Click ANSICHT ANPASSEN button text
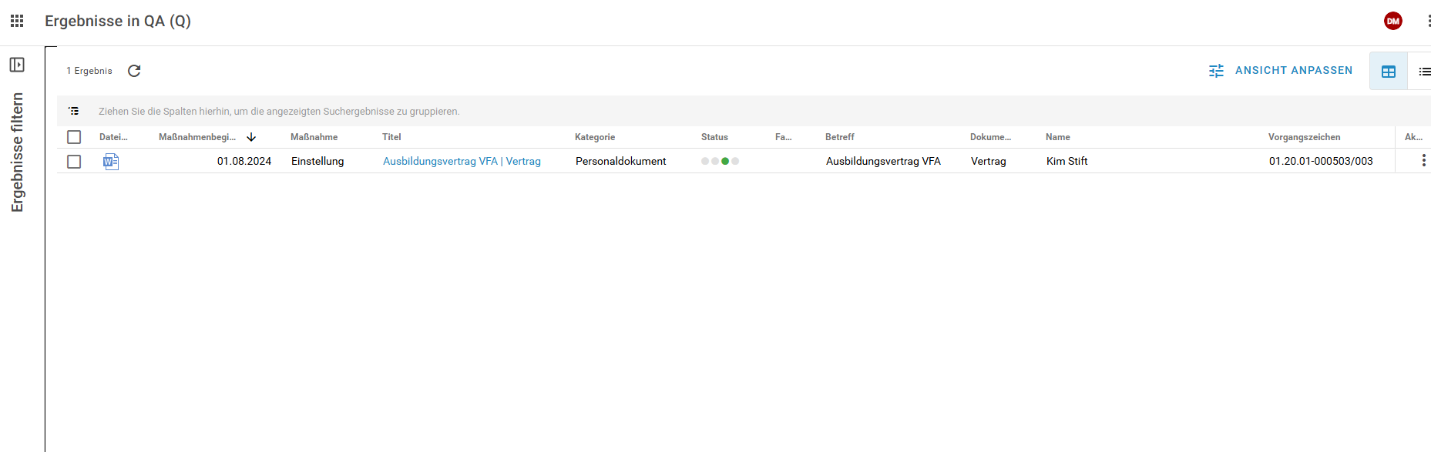Screen dimensions: 1431x452 point(1293,70)
